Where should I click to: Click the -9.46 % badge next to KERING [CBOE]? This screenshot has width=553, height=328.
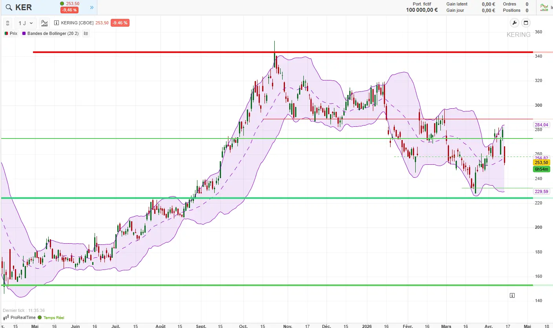click(120, 23)
